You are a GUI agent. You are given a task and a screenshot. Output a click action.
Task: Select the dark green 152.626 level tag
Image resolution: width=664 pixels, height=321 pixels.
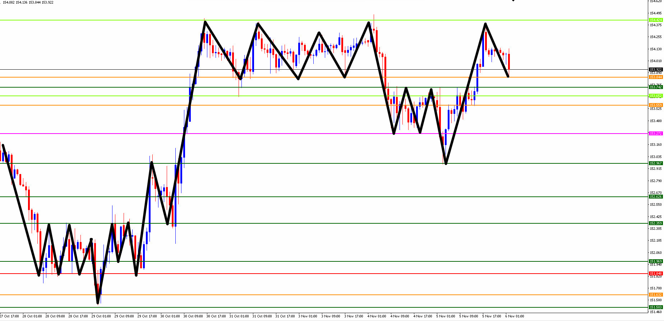pyautogui.click(x=656, y=197)
